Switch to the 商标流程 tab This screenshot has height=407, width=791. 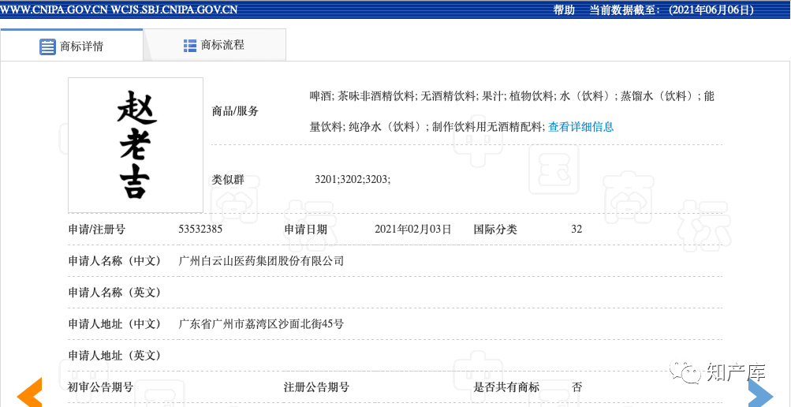click(x=215, y=46)
